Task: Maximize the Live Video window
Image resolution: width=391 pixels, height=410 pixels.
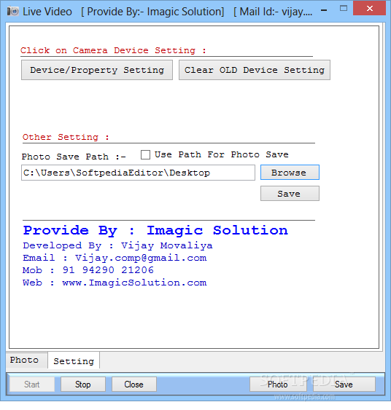Action: tap(344, 9)
